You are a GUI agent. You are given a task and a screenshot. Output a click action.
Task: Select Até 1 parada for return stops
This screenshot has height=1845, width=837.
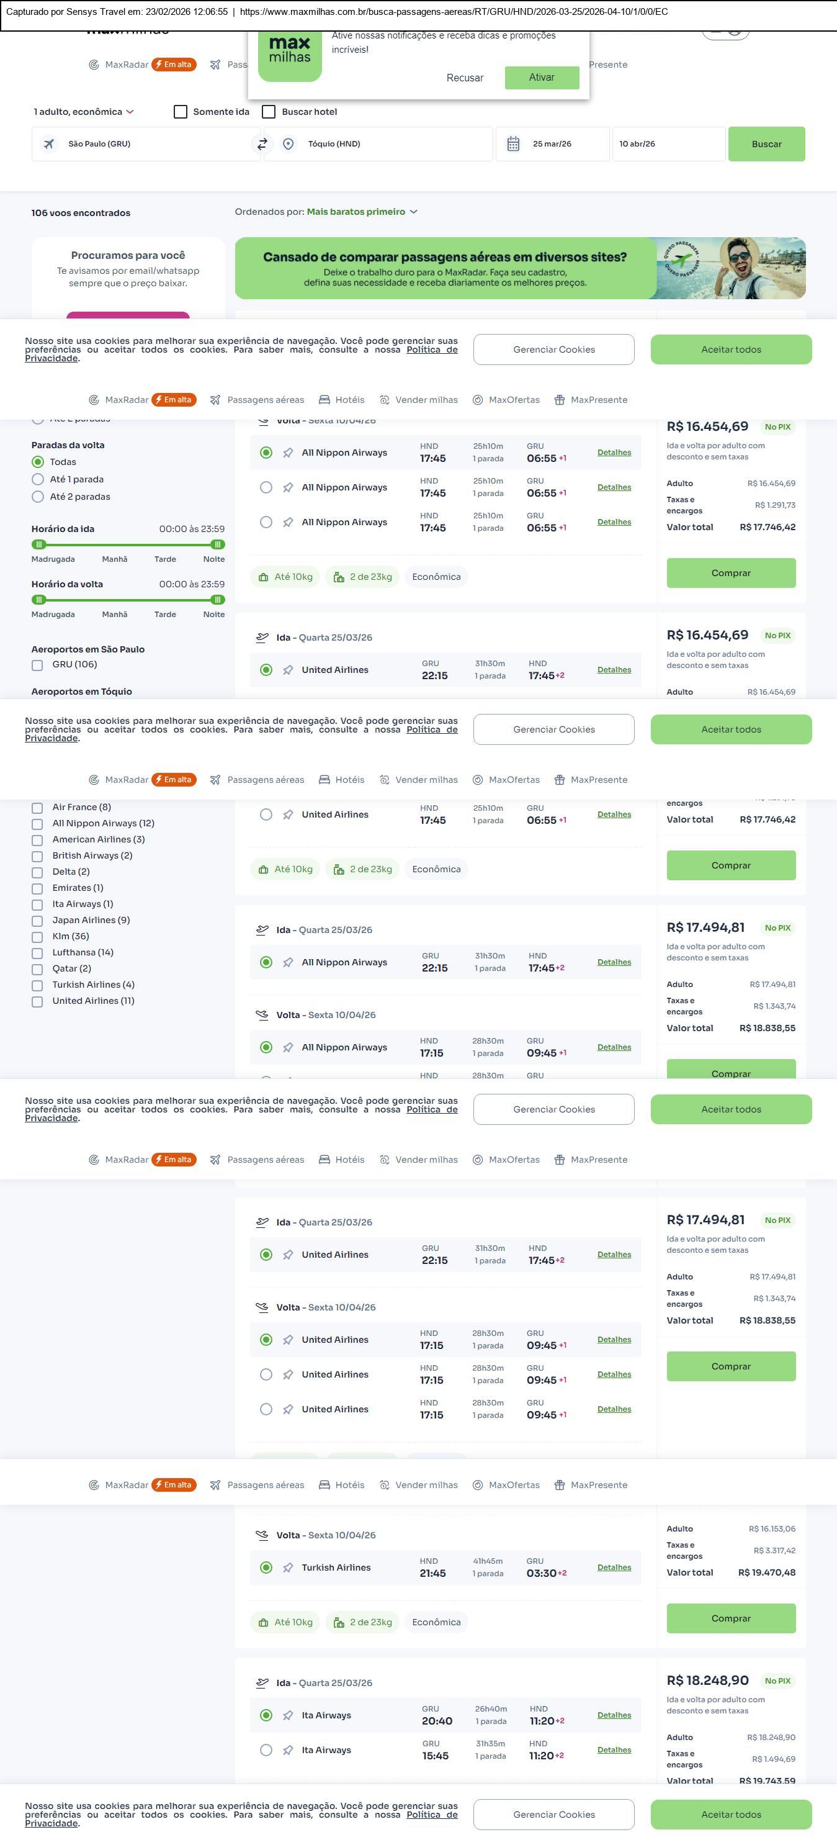38,479
